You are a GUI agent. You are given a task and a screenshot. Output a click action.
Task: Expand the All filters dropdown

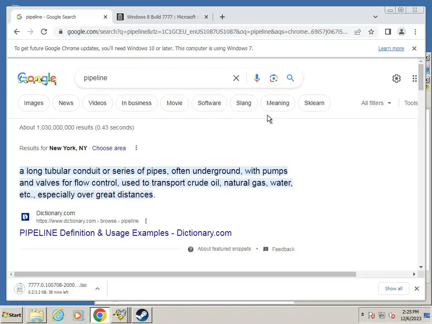(376, 103)
